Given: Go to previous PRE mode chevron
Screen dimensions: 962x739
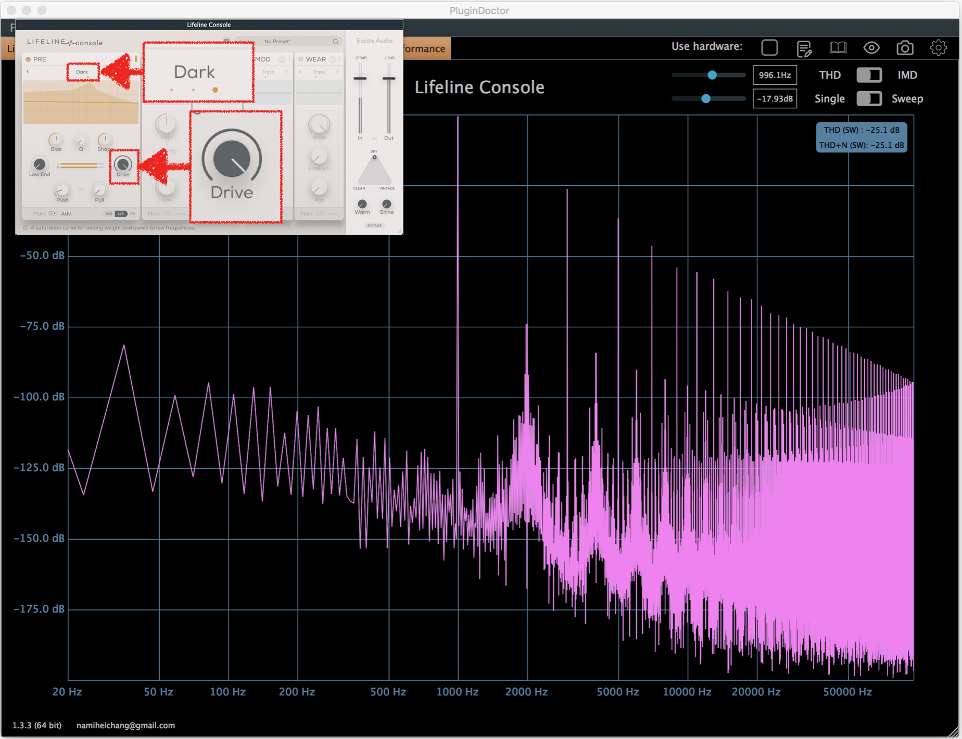Looking at the screenshot, I should 28,72.
